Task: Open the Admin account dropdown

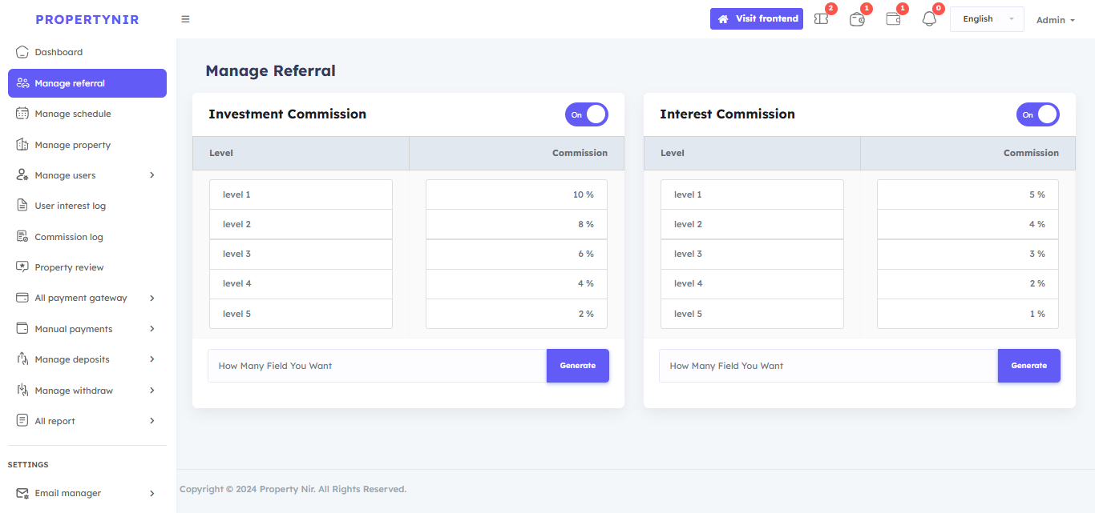Action: pos(1056,20)
